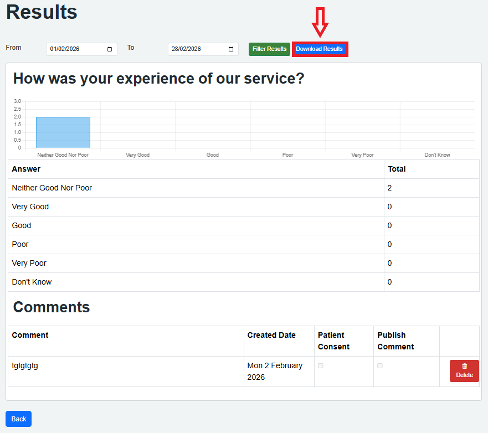
Task: Tick the Patient Consent checkbox for tgtgtgtg
Action: pyautogui.click(x=321, y=366)
